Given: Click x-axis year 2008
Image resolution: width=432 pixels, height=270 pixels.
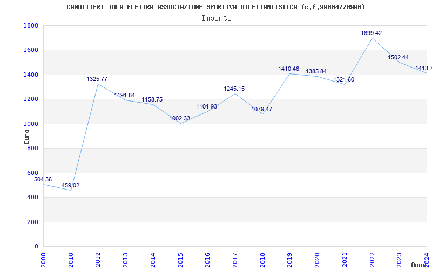Looking at the screenshot, I should tap(44, 260).
